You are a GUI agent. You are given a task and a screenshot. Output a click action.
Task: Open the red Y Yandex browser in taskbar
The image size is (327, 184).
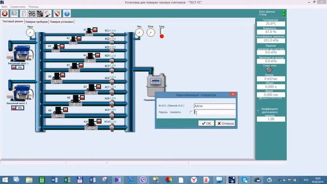194,179
